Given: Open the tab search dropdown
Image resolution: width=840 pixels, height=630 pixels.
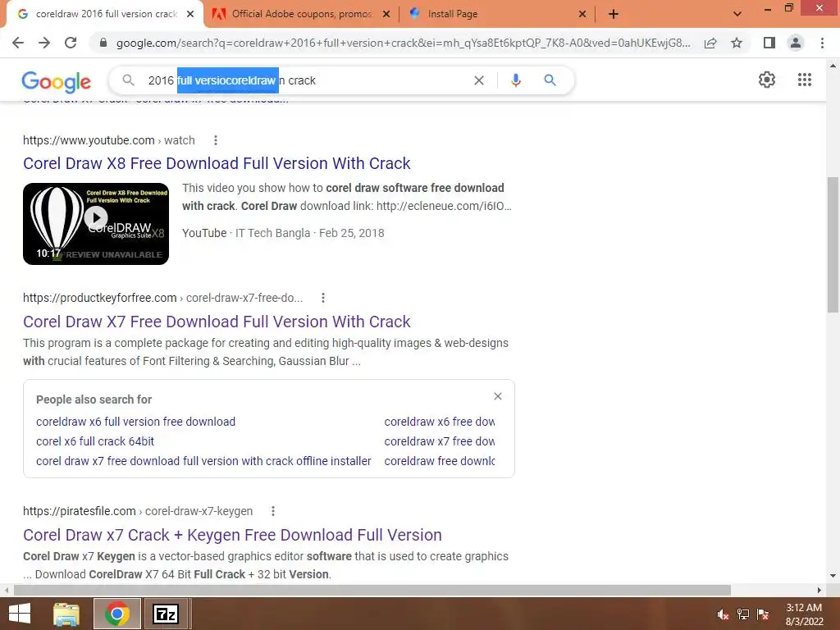Looking at the screenshot, I should 737,14.
